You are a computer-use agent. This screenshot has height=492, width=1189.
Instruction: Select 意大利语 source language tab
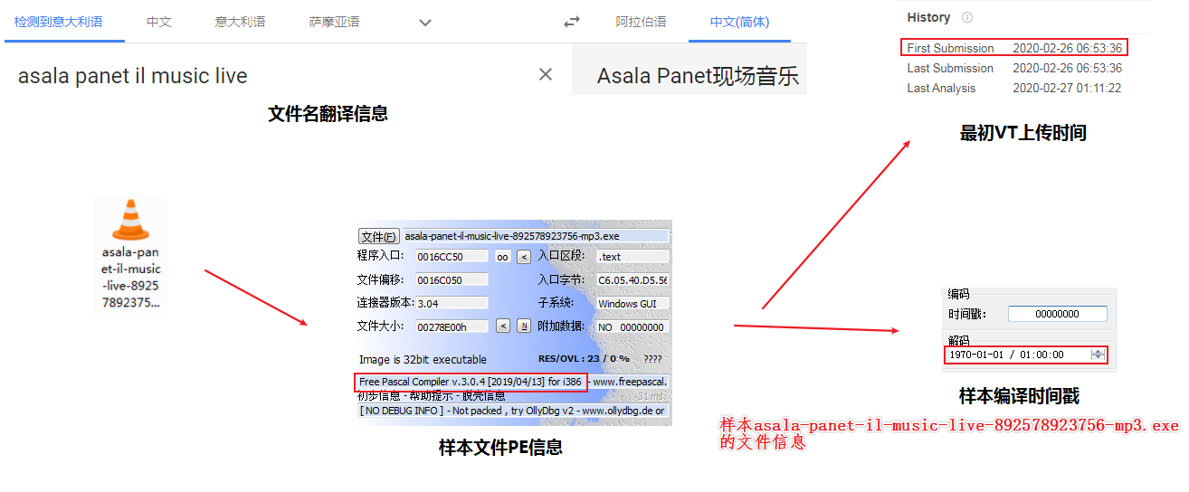click(x=240, y=22)
